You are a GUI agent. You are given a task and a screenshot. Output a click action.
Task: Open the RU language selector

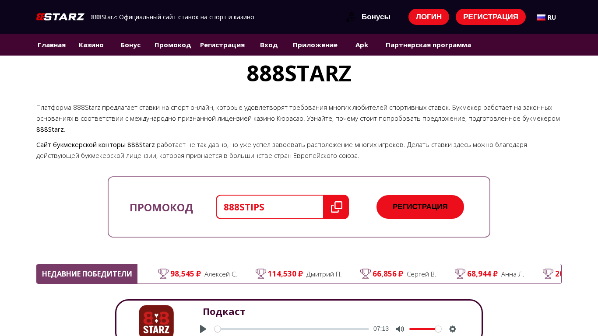(546, 17)
